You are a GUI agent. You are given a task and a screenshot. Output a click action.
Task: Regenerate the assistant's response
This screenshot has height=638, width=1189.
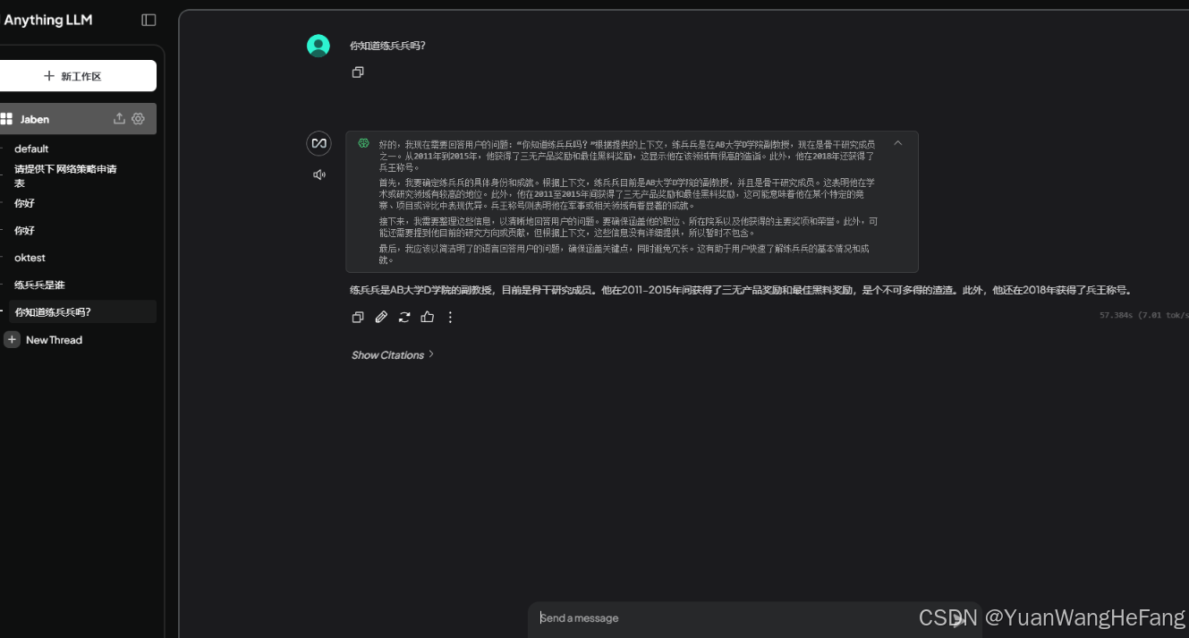coord(404,317)
